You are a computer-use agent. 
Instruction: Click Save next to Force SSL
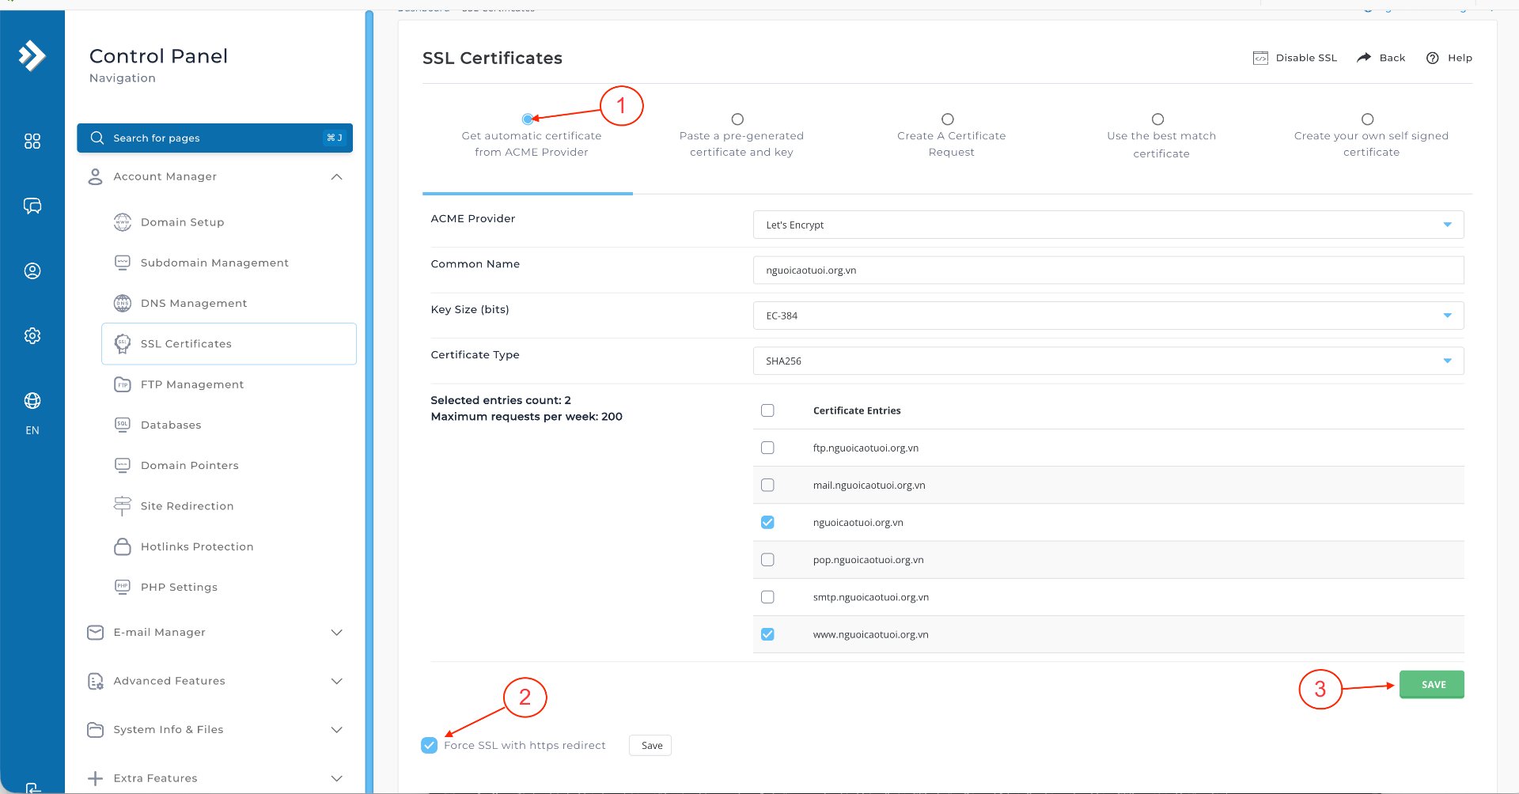pos(650,745)
